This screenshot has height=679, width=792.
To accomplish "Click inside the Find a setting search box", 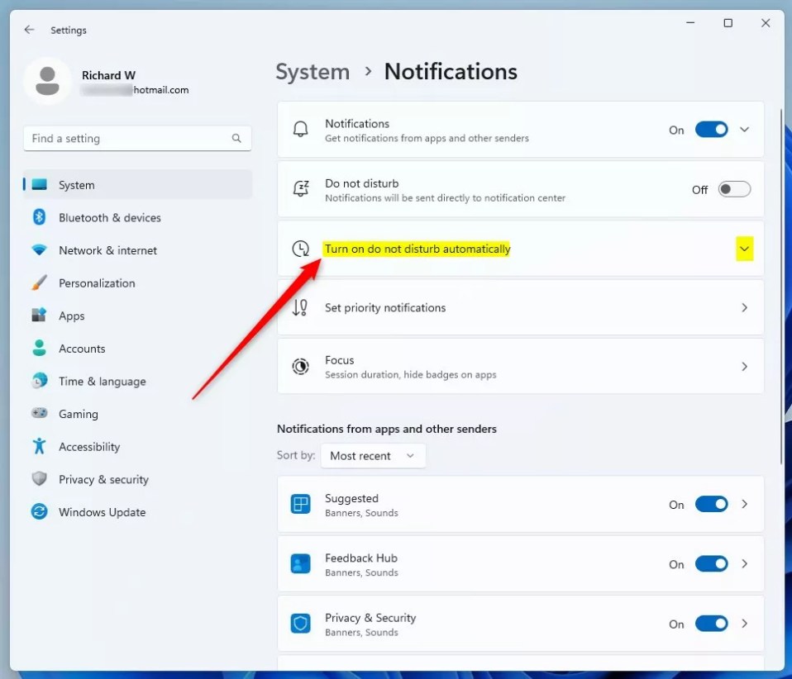I will (x=132, y=138).
